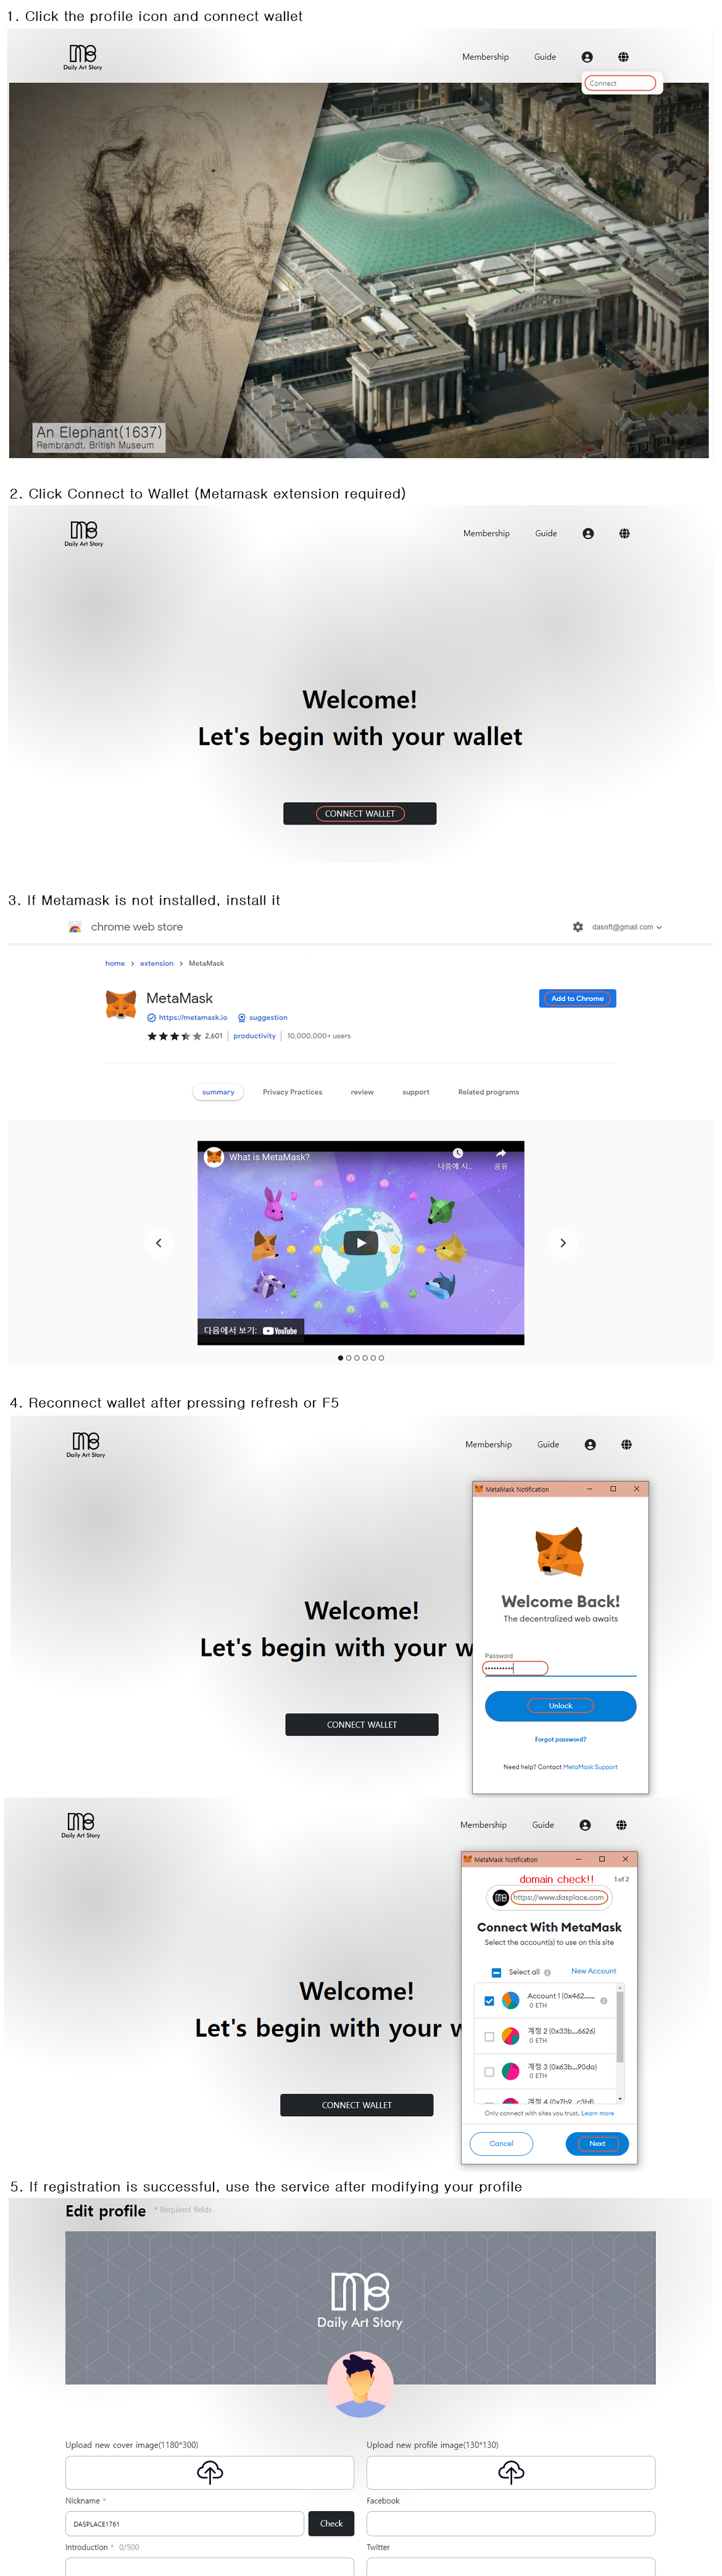Image resolution: width=722 pixels, height=2576 pixels.
Task: Click the Watch later clock icon on video
Action: (458, 1153)
